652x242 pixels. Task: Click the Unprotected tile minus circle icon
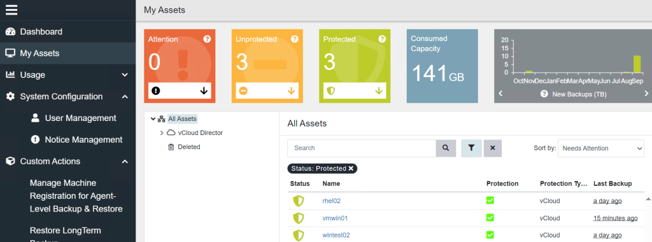[x=243, y=90]
